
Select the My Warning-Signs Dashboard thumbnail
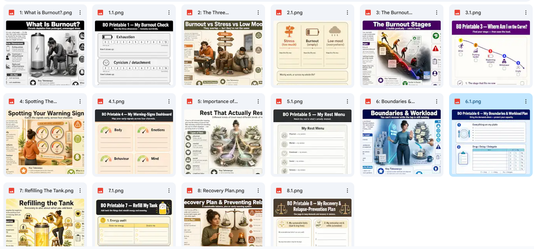tap(134, 142)
